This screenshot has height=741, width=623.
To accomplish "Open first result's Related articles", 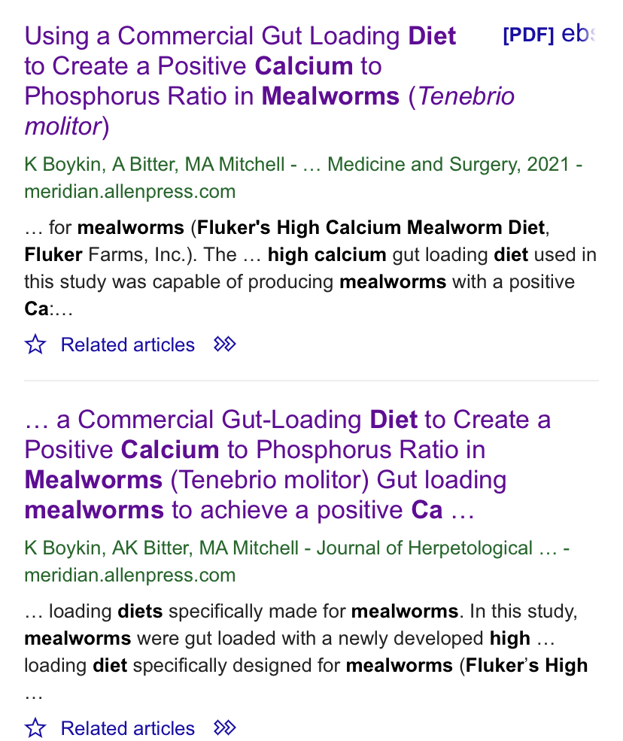I will (128, 345).
